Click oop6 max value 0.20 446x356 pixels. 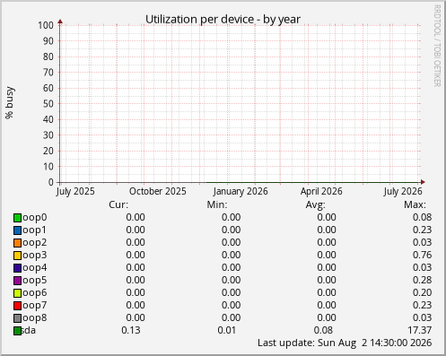(422, 292)
